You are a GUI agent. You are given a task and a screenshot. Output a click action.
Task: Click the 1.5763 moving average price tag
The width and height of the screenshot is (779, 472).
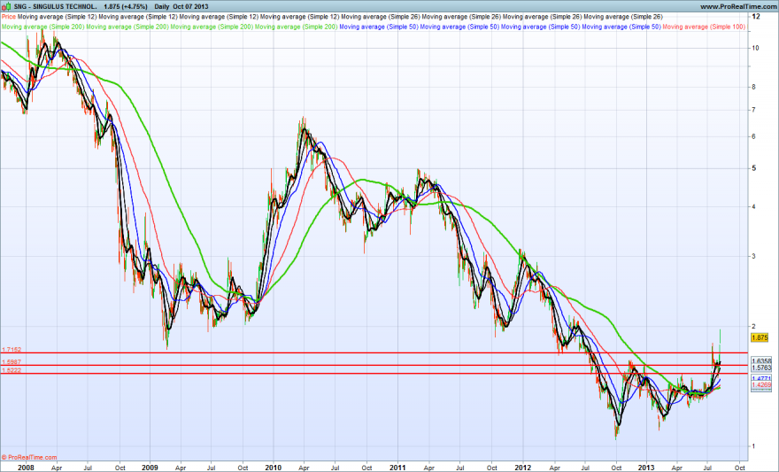click(761, 368)
